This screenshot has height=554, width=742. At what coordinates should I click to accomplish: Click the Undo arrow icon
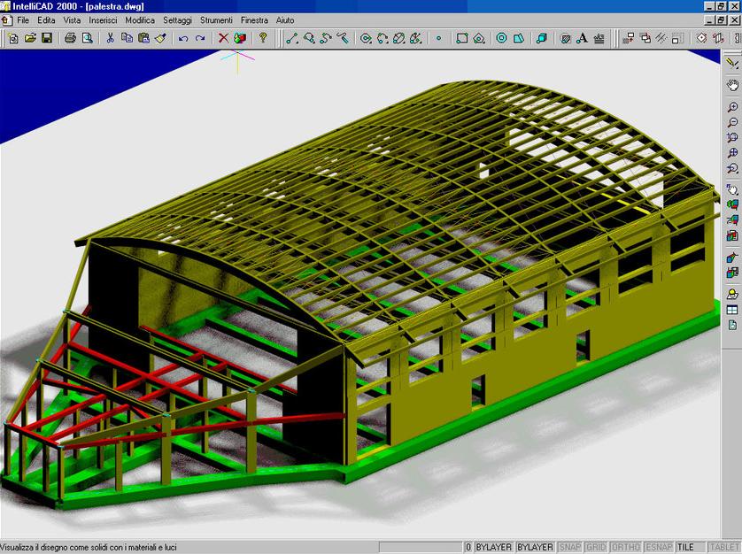[x=183, y=38]
